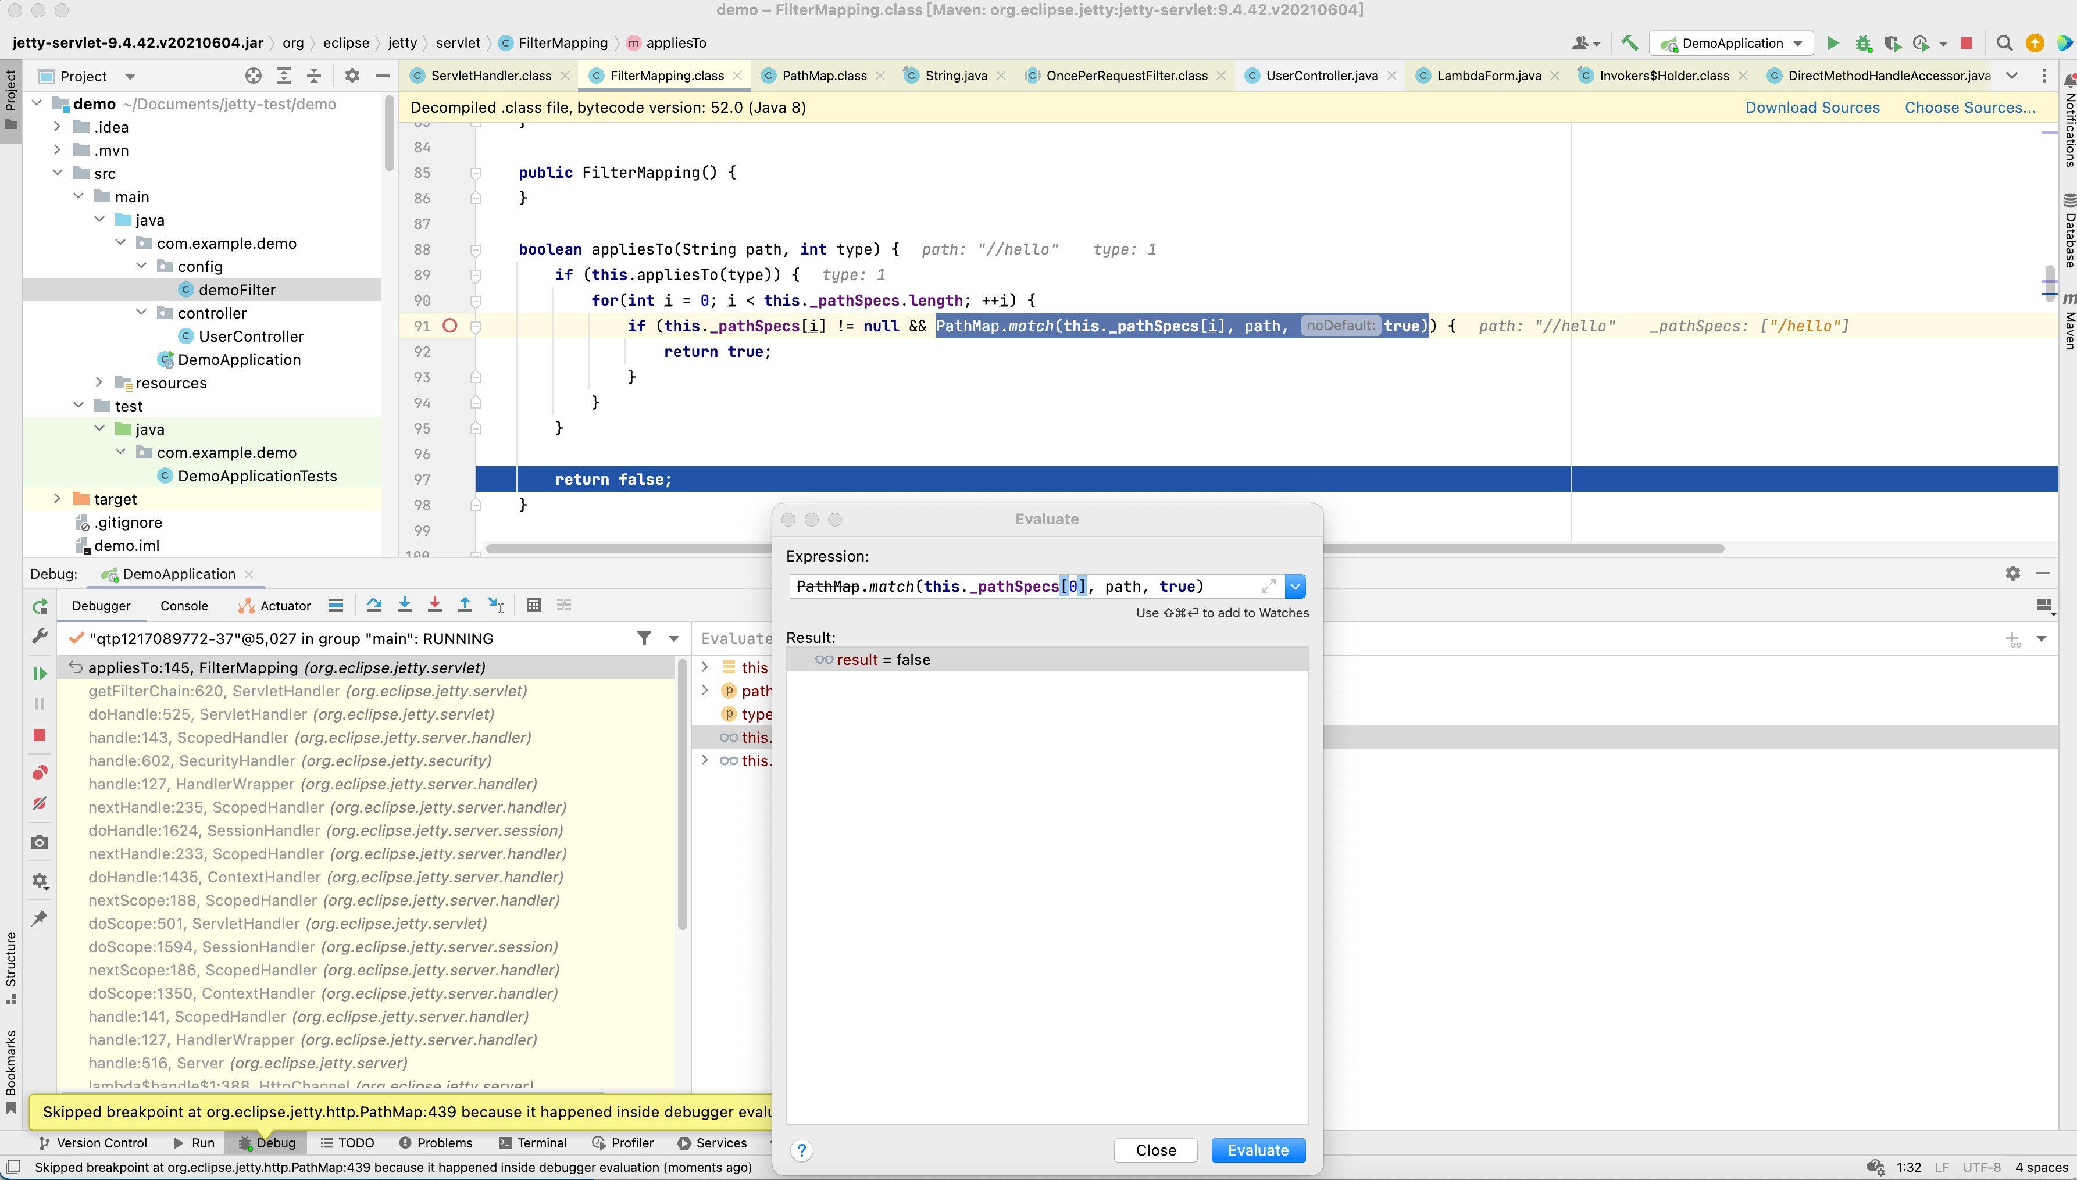Open the Problems tool window
The image size is (2077, 1180).
tap(436, 1143)
